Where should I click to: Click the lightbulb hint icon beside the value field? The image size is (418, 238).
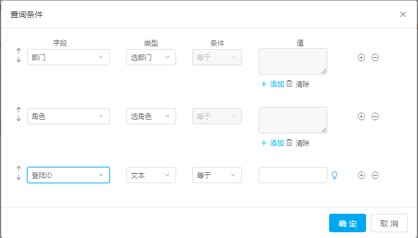point(334,175)
